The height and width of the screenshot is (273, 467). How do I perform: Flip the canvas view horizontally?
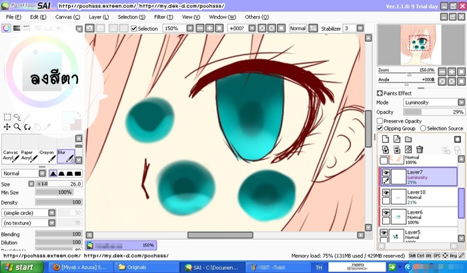coord(313,28)
